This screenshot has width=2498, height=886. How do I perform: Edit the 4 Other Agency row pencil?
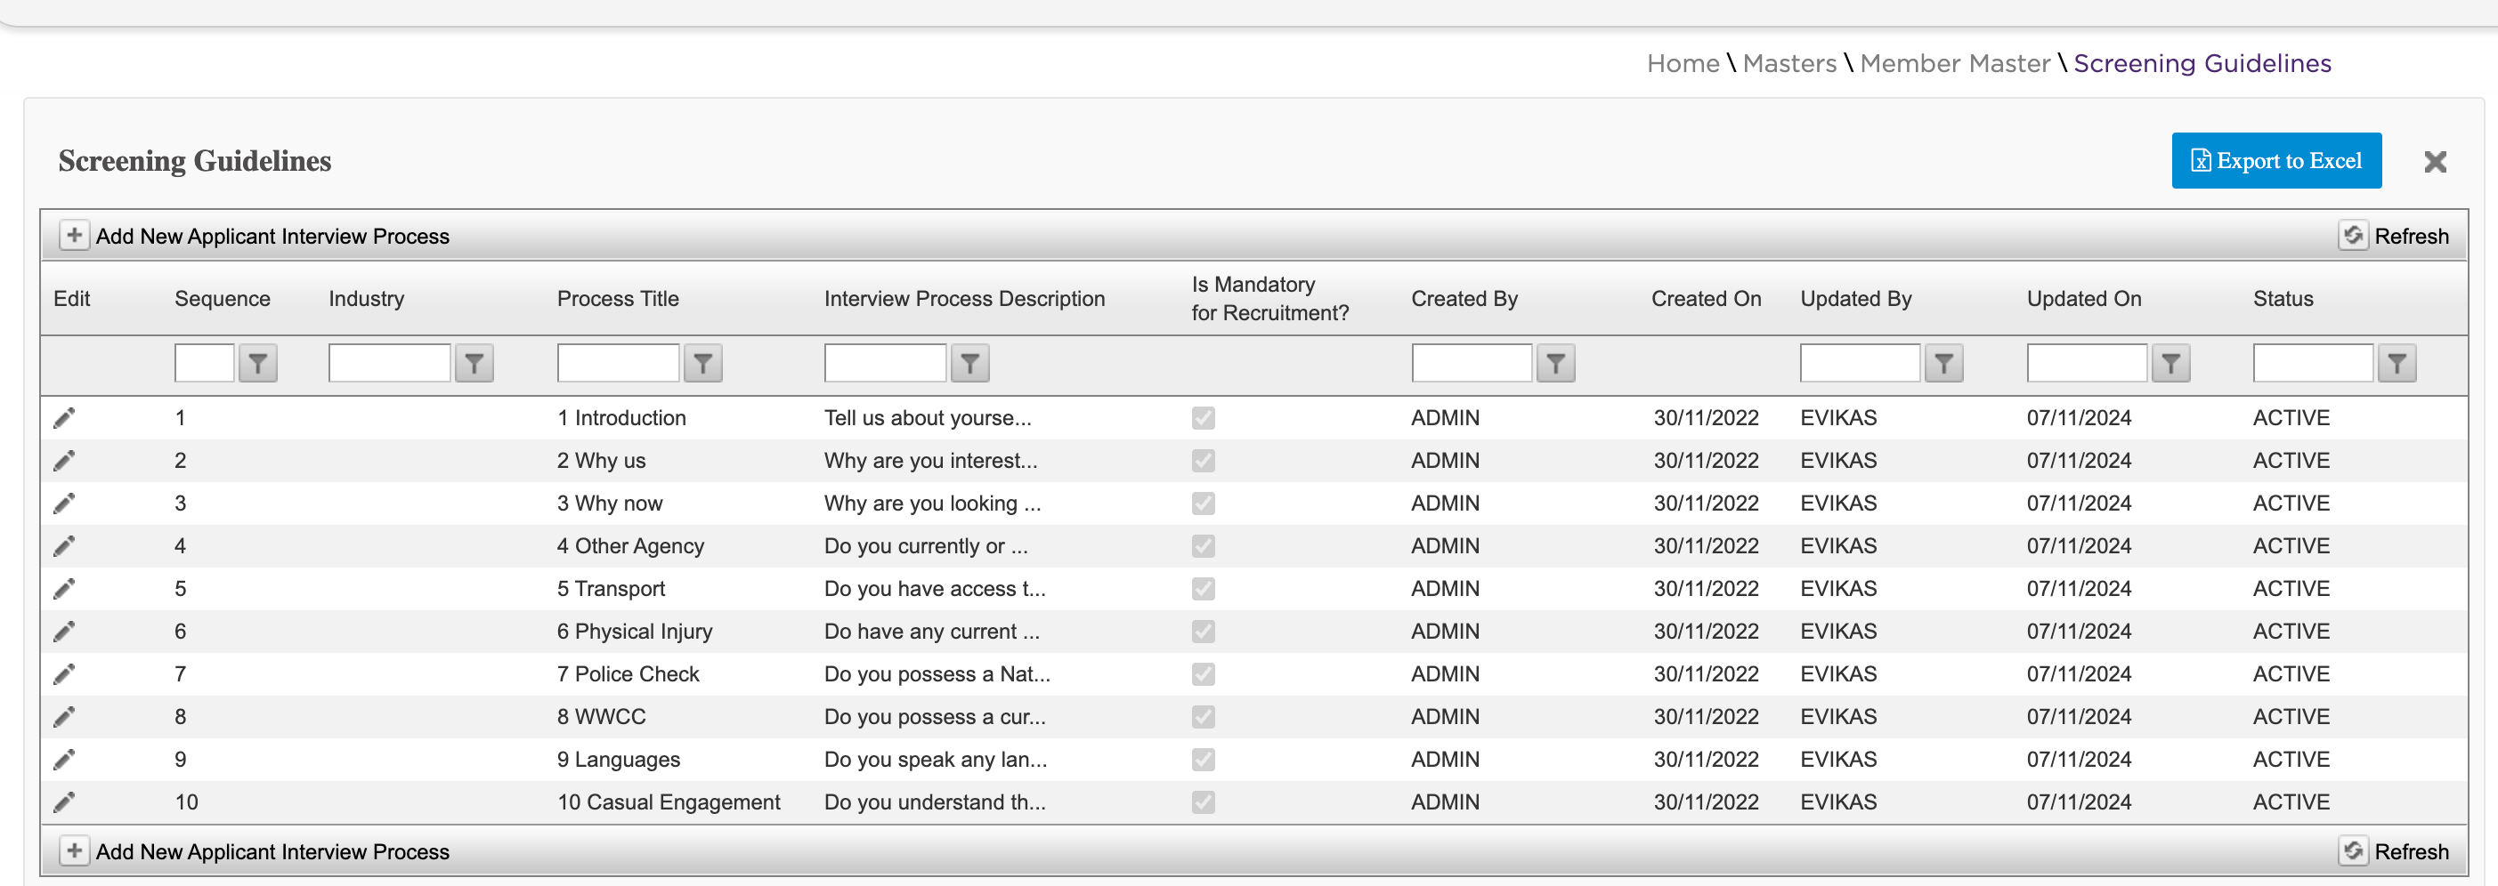[x=64, y=546]
